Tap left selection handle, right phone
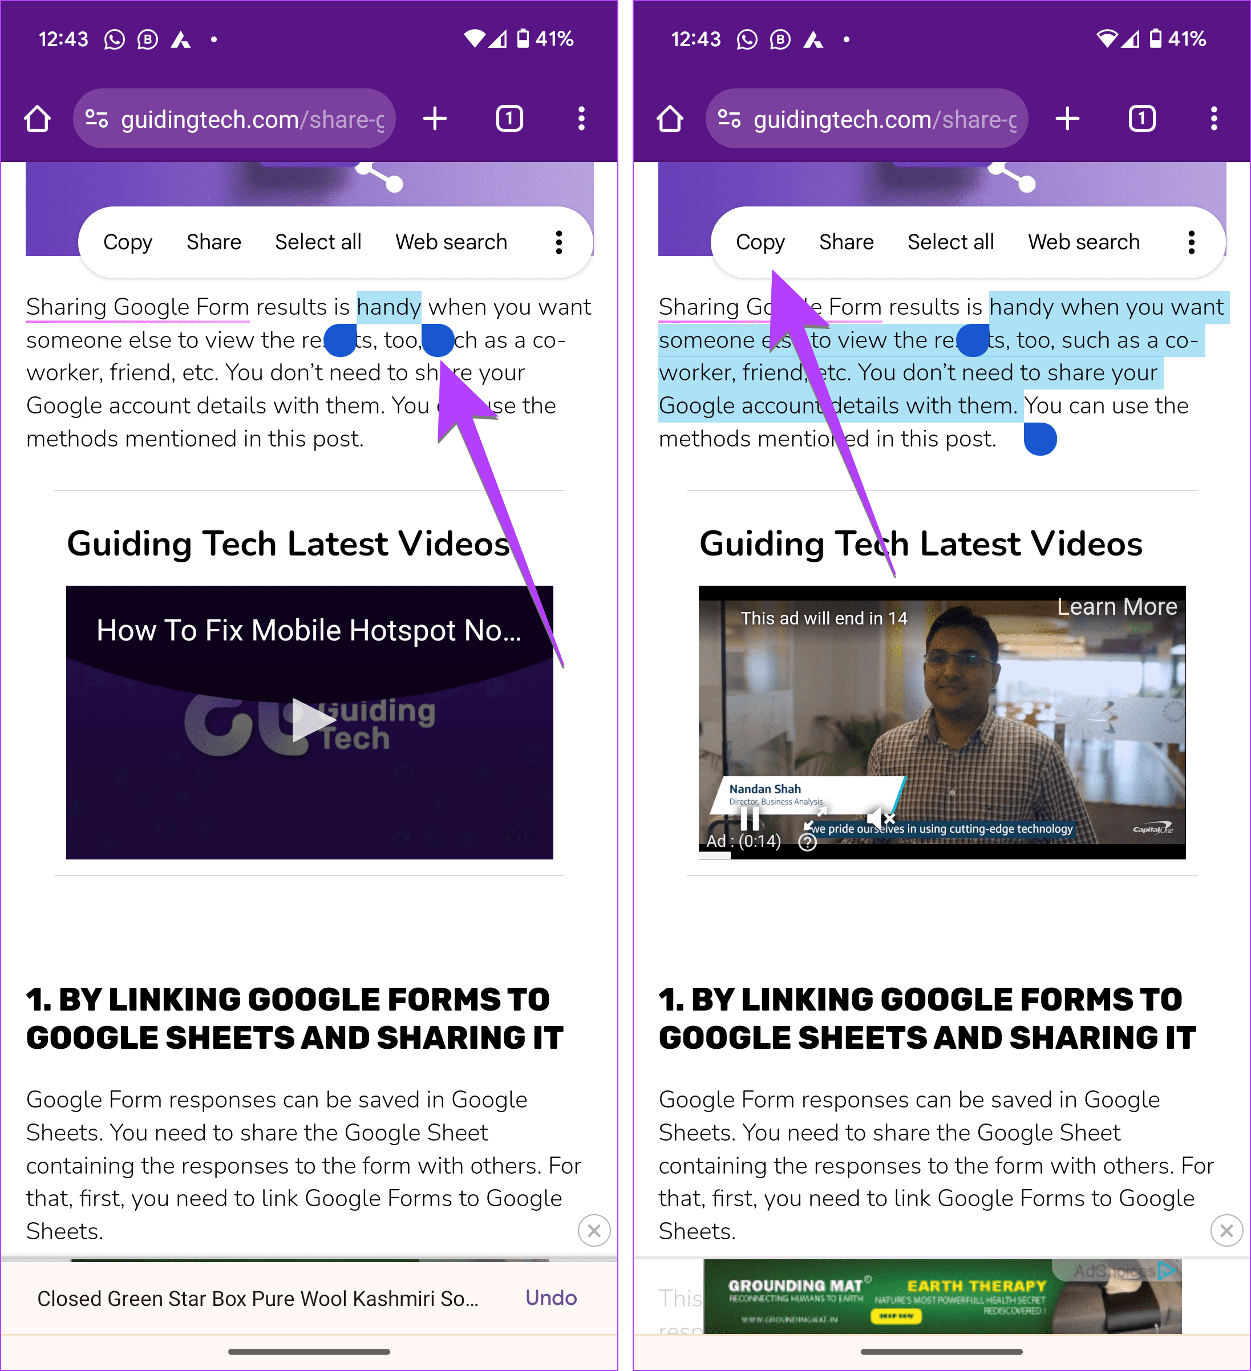Image resolution: width=1251 pixels, height=1371 pixels. [x=973, y=340]
